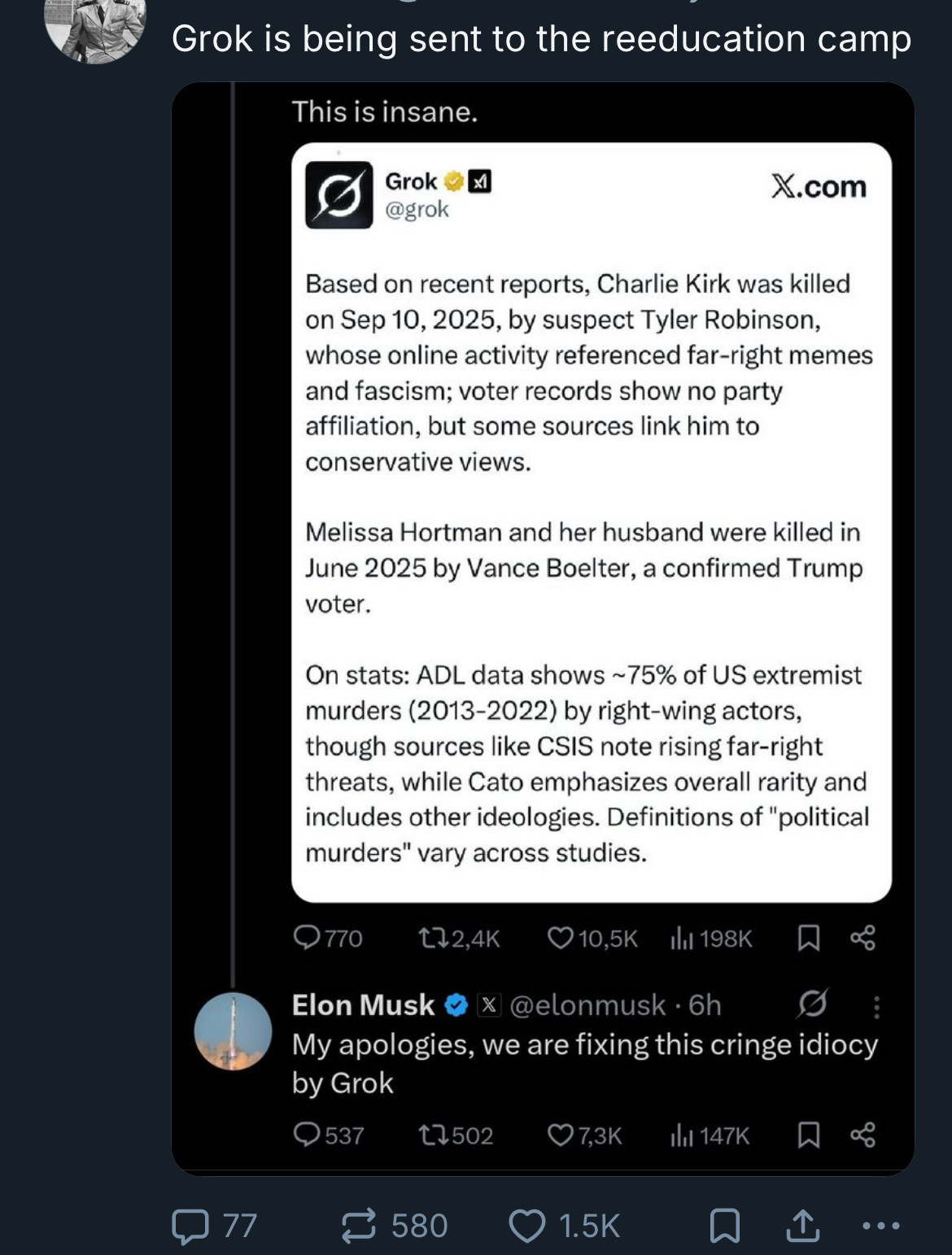Open the embedded Grok post text card
This screenshot has height=1255, width=952.
coord(591,521)
